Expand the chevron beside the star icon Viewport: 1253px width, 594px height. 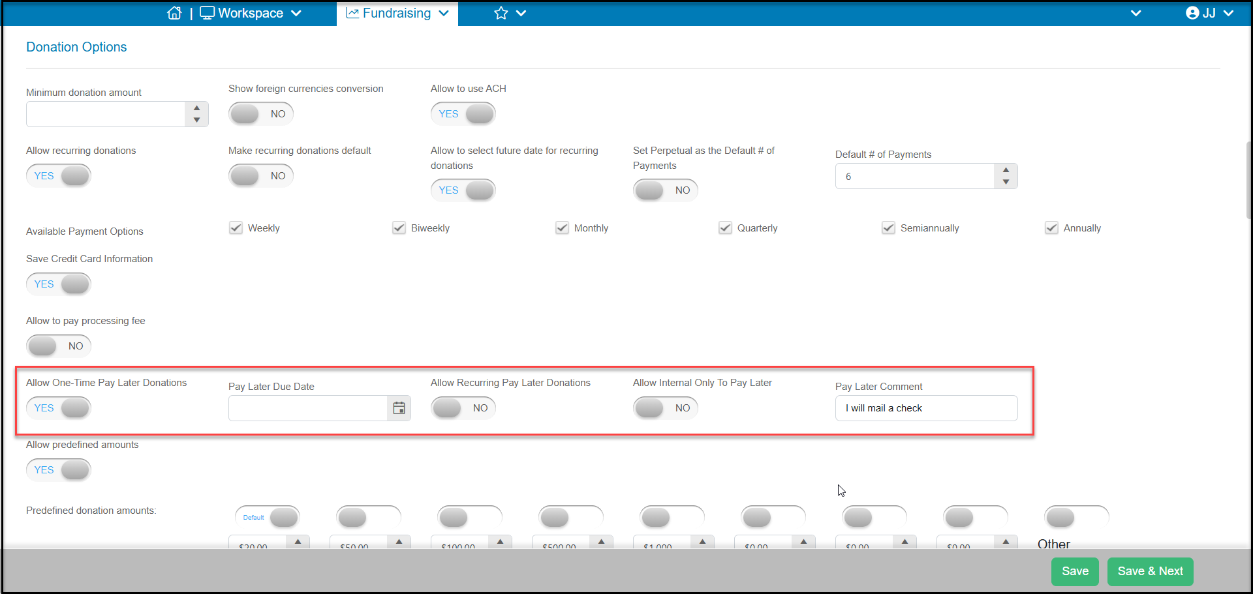click(521, 13)
